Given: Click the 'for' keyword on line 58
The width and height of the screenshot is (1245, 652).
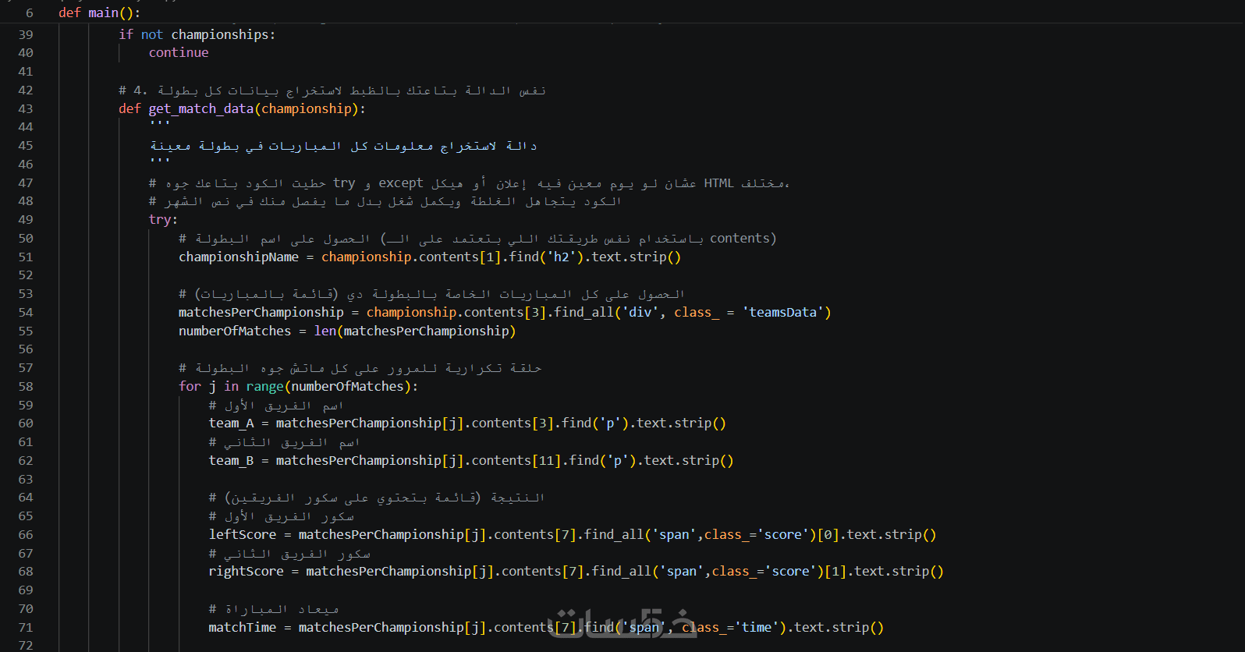Looking at the screenshot, I should point(190,386).
